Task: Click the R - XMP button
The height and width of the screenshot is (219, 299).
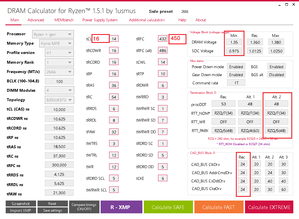Action: pos(121,207)
